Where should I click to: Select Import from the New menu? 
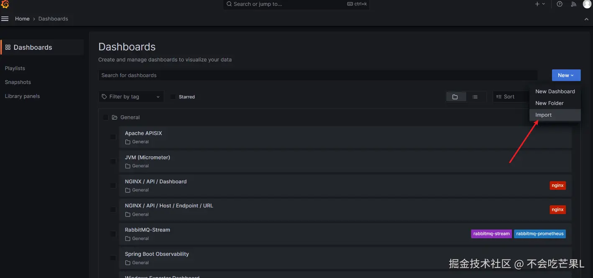[x=555, y=115]
